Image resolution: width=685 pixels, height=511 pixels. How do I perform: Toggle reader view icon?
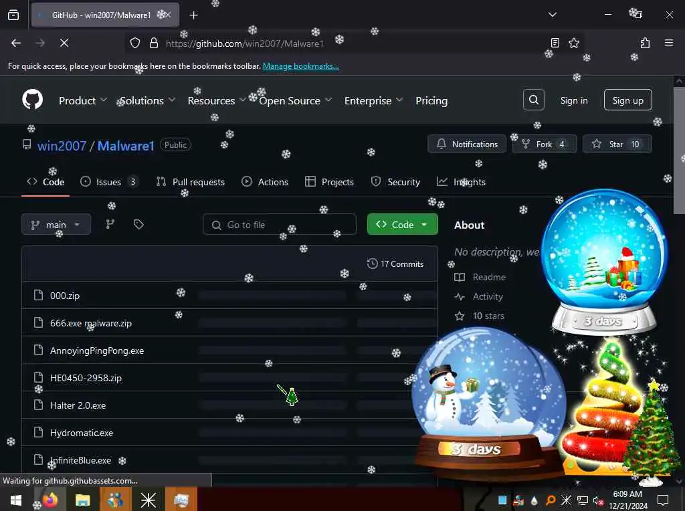555,43
